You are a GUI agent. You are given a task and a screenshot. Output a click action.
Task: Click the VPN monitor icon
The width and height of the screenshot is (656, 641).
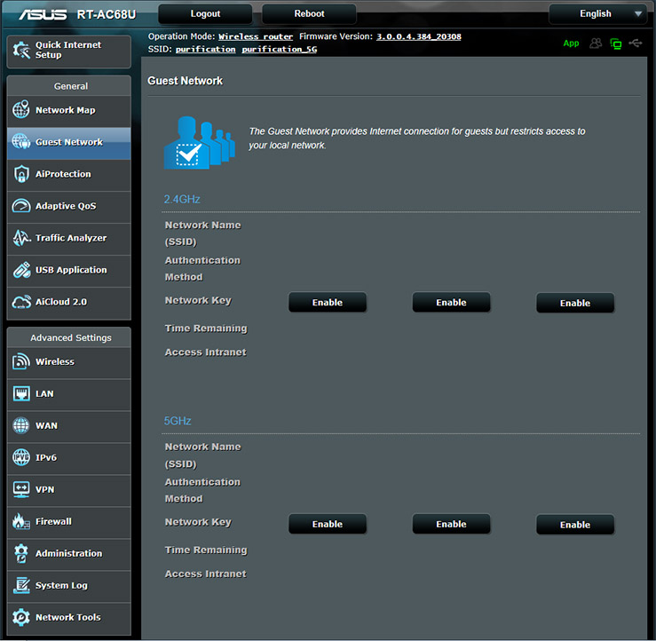click(x=21, y=489)
